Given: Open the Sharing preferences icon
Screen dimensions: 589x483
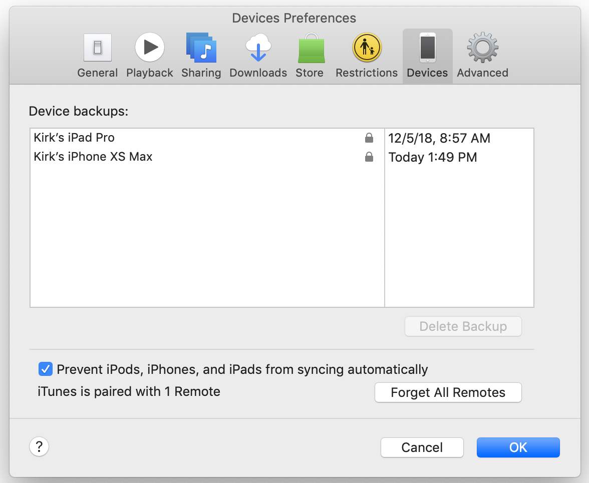Looking at the screenshot, I should tap(201, 48).
